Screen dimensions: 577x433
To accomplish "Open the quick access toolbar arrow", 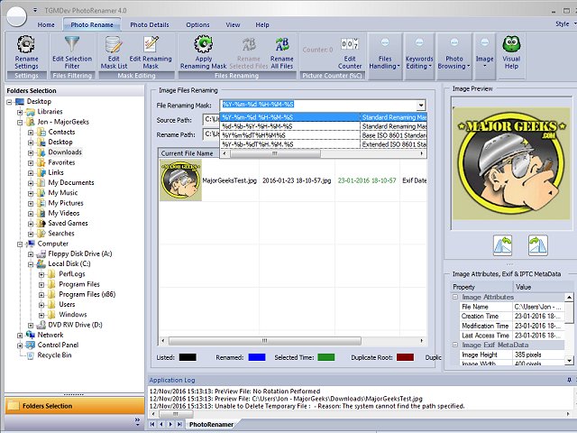I will click(35, 10).
